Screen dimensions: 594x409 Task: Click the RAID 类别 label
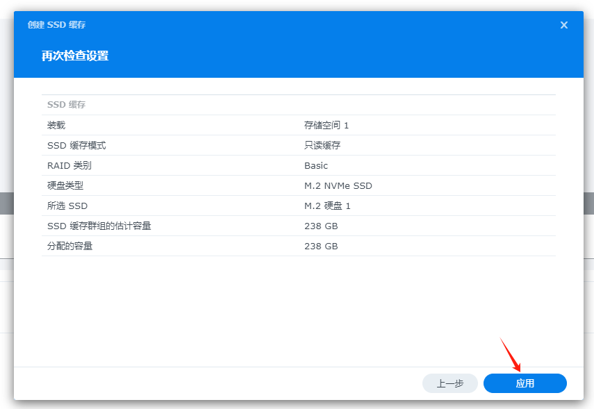[69, 165]
